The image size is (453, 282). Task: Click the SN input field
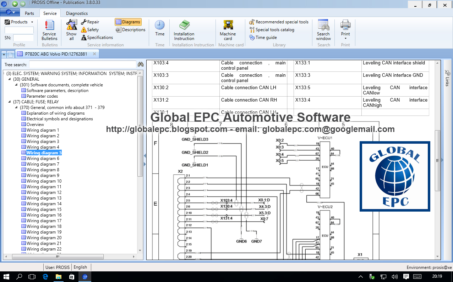23,38
